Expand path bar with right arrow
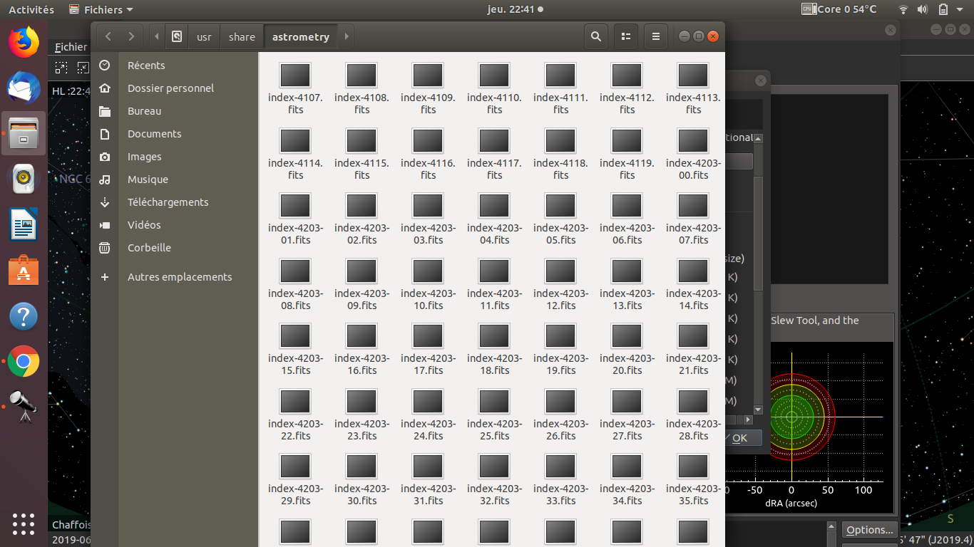The width and height of the screenshot is (974, 547). [346, 36]
